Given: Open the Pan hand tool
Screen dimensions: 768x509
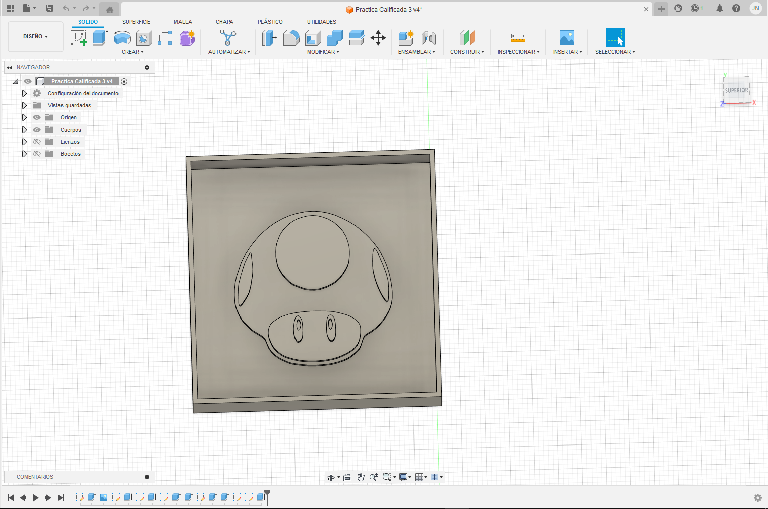Looking at the screenshot, I should [x=361, y=477].
